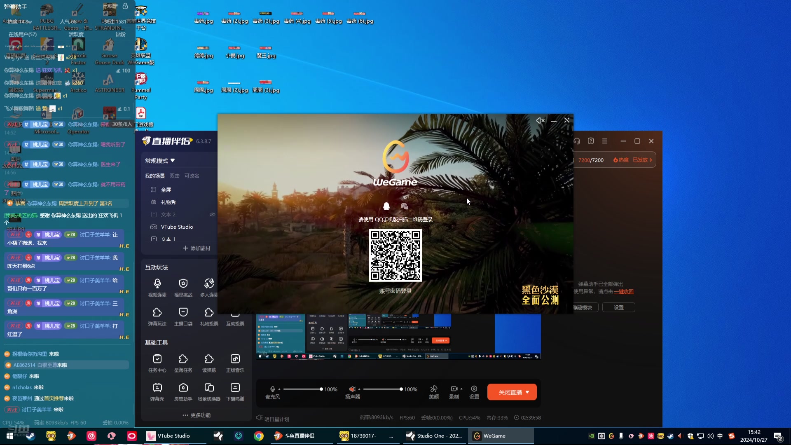Choose QQ login icon in WeGame

[x=386, y=206]
